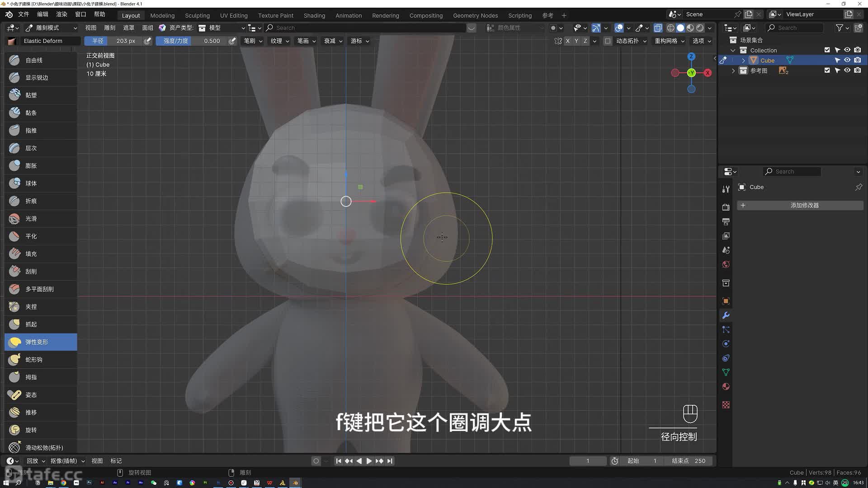Select the 层次 layer brush

point(41,148)
